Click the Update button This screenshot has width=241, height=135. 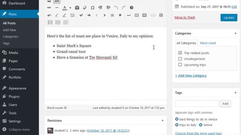pos(229,18)
